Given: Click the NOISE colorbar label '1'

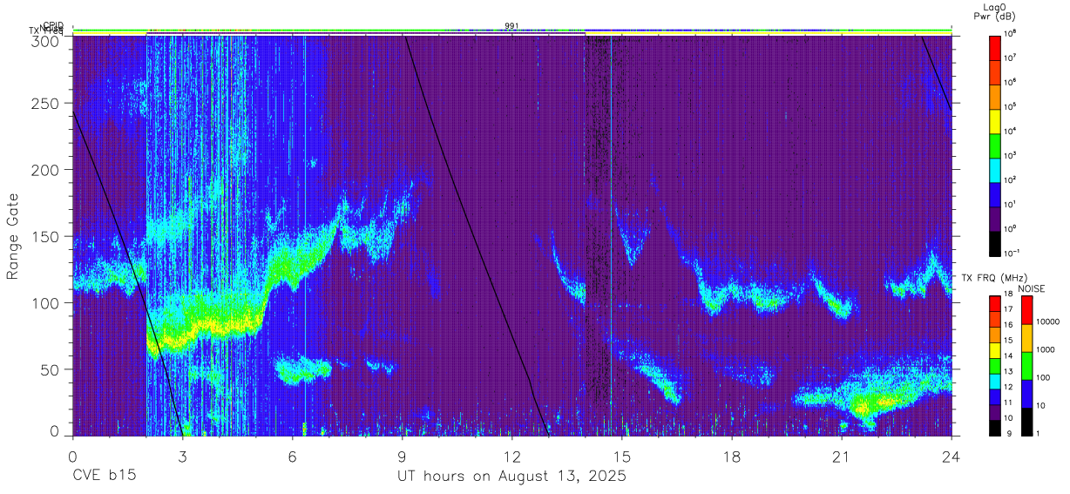Looking at the screenshot, I should [1039, 433].
